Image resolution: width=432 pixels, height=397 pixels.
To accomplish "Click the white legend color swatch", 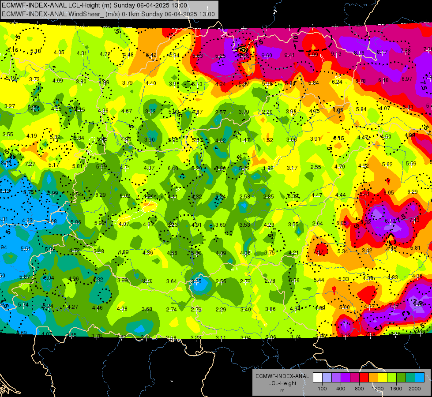I will 318,378.
